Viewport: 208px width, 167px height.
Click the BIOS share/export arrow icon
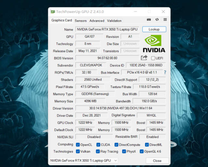144,58
